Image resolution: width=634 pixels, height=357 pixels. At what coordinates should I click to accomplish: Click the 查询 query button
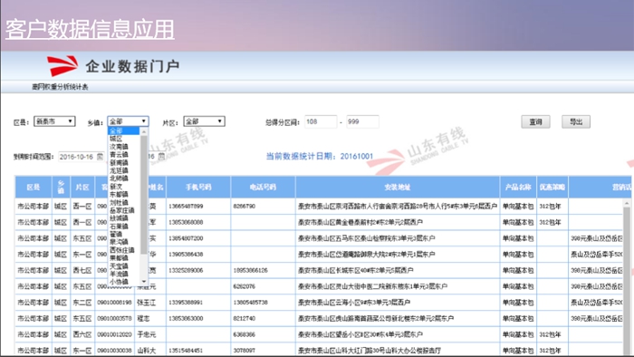click(x=535, y=121)
